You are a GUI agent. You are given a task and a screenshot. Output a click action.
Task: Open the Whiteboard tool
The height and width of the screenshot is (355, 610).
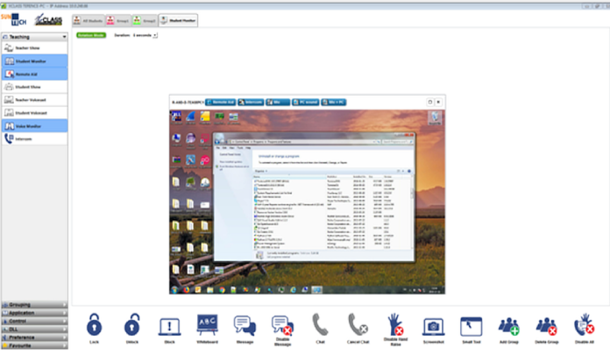pos(208,324)
